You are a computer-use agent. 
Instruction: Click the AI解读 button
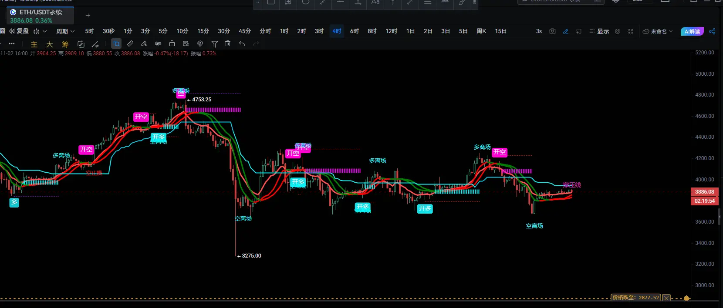692,31
